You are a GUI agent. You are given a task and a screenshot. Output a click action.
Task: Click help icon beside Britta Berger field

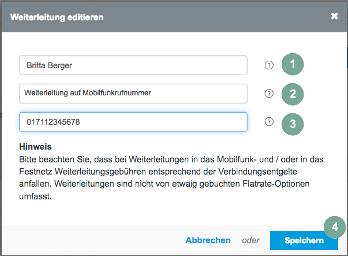pos(268,65)
